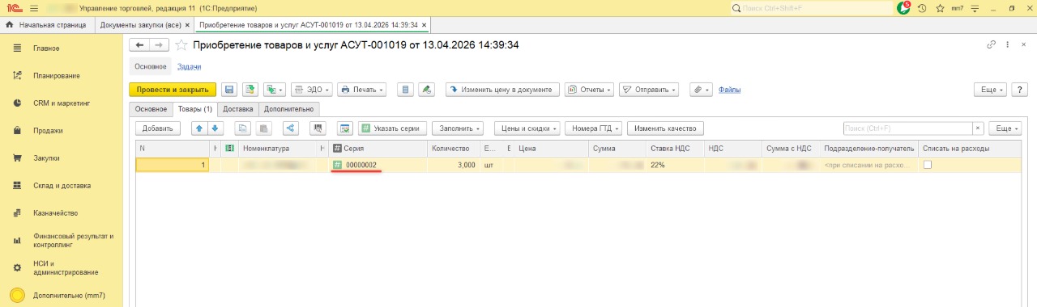Click the split row icon
The image size is (1037, 307).
pos(290,128)
